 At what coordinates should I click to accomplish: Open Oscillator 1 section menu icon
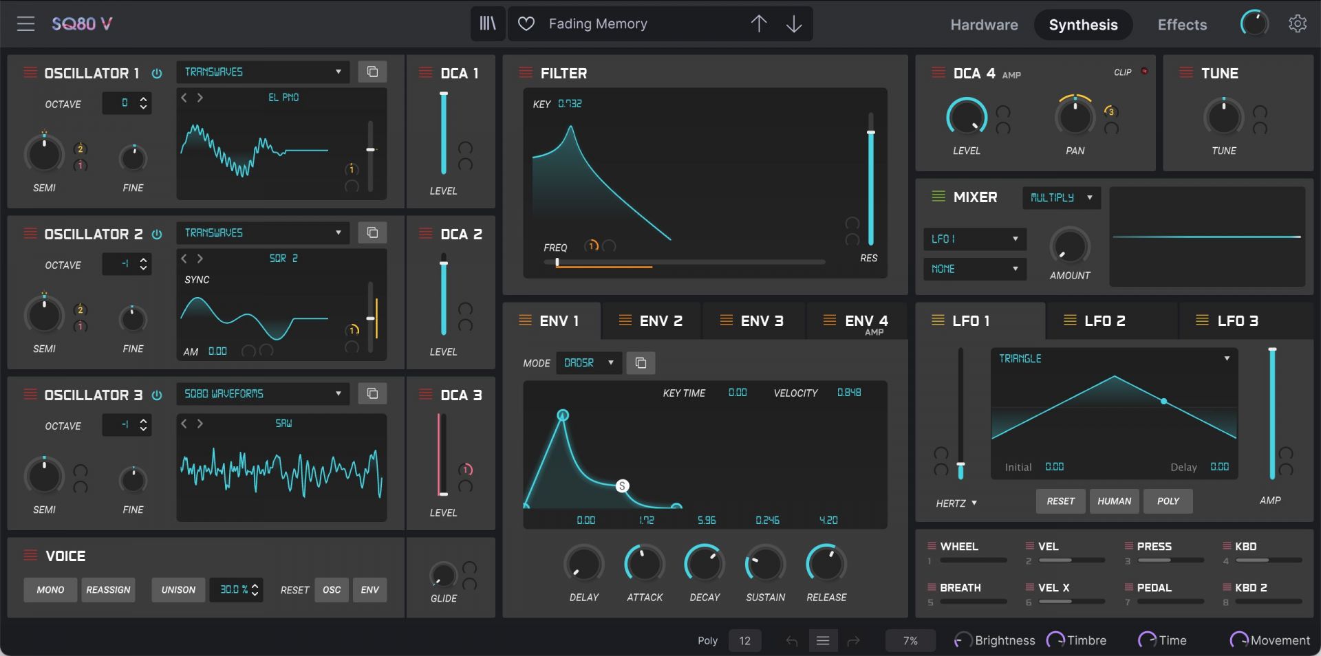point(30,73)
